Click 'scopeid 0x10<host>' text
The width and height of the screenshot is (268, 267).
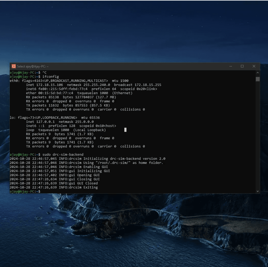[98, 126]
